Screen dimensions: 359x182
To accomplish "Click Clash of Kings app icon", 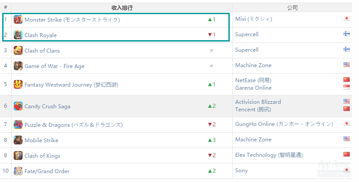I will (18, 155).
